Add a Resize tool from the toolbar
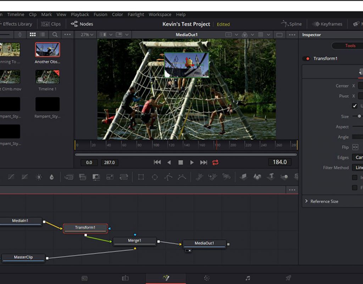363x284 pixels. 110,177
